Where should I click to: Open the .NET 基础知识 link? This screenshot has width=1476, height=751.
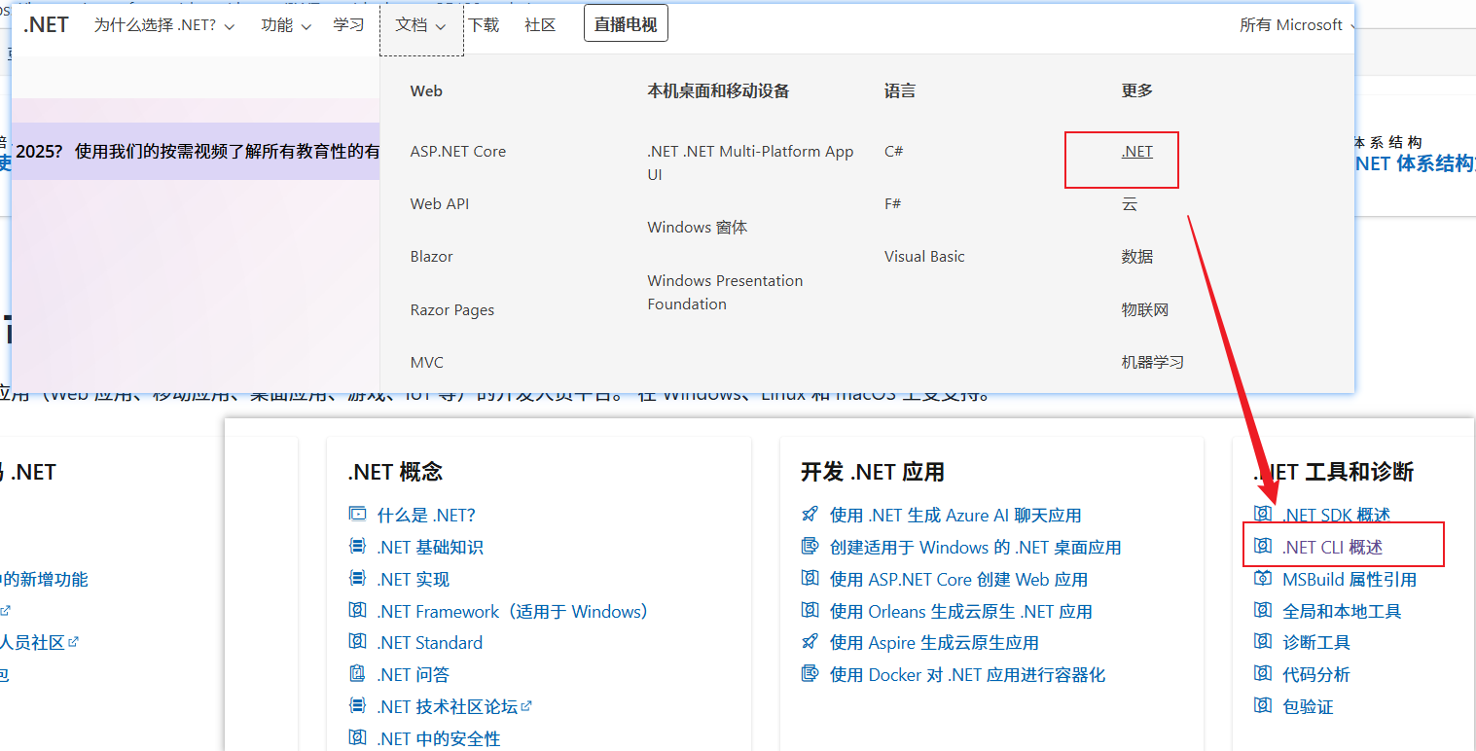(430, 548)
